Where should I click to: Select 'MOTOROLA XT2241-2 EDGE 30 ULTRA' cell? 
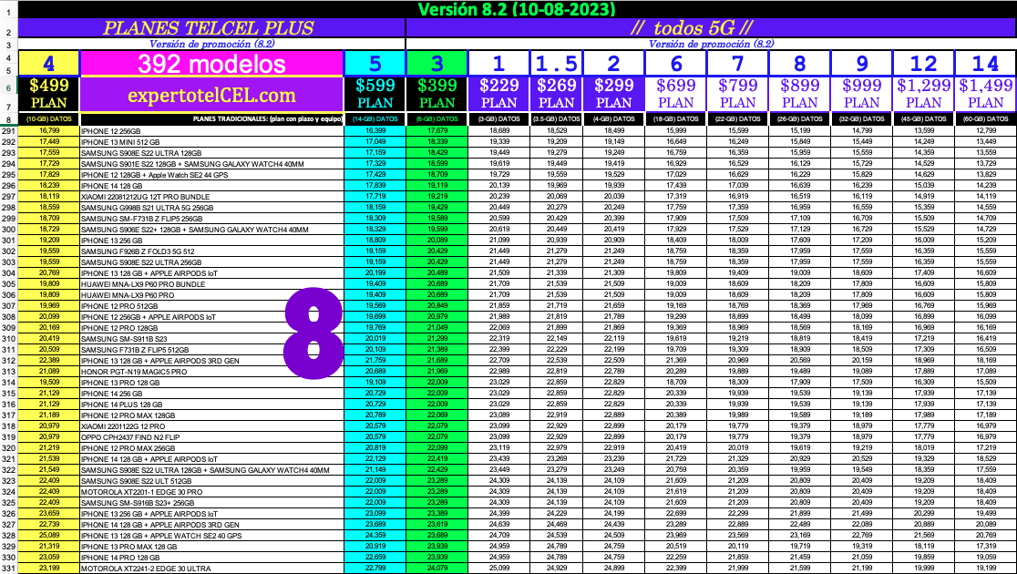(x=211, y=569)
